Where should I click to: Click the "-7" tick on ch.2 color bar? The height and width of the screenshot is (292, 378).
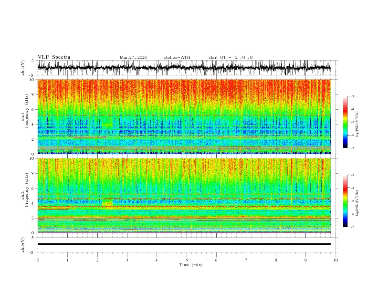point(352,227)
